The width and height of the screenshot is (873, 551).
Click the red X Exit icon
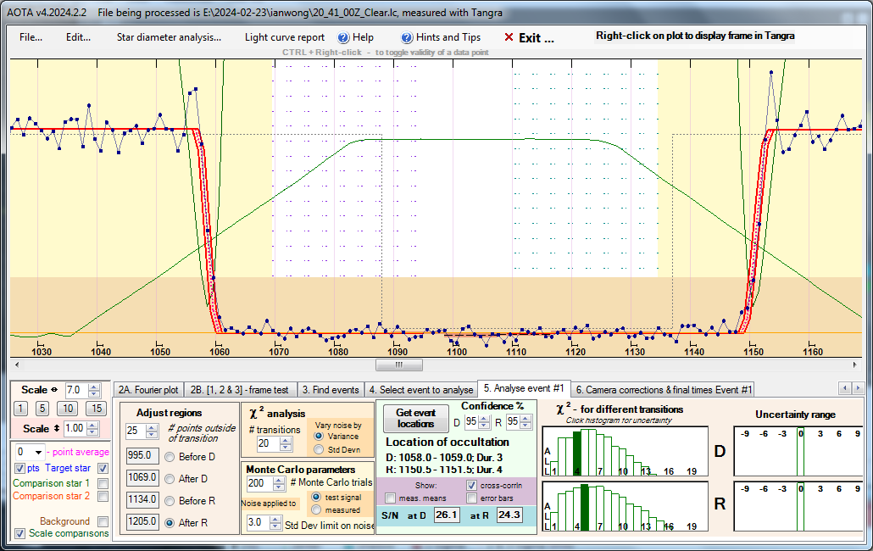point(509,37)
